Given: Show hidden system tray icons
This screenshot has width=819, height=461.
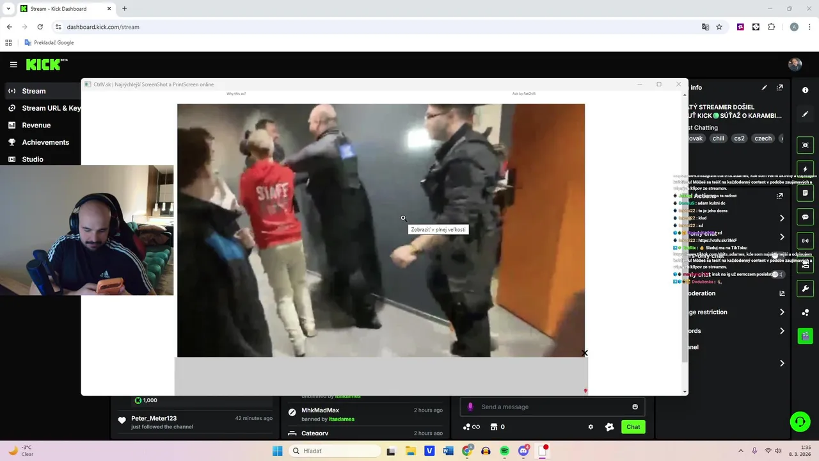Looking at the screenshot, I should [x=741, y=451].
